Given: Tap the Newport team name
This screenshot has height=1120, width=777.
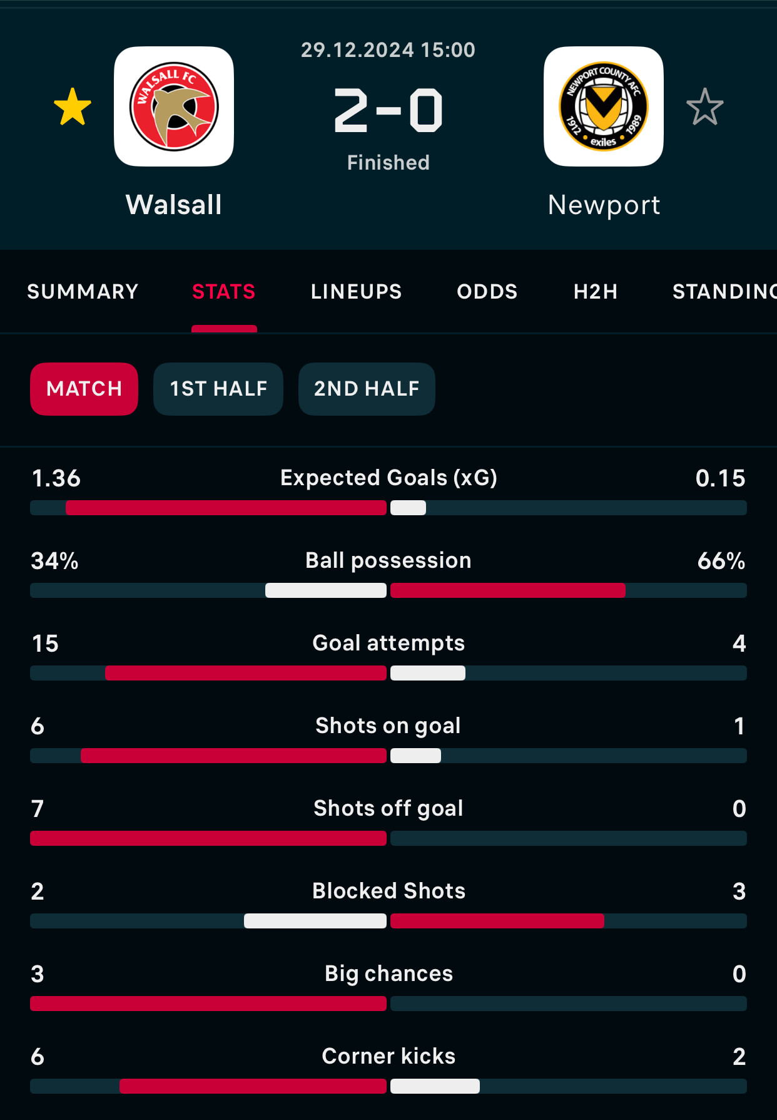Looking at the screenshot, I should 604,205.
